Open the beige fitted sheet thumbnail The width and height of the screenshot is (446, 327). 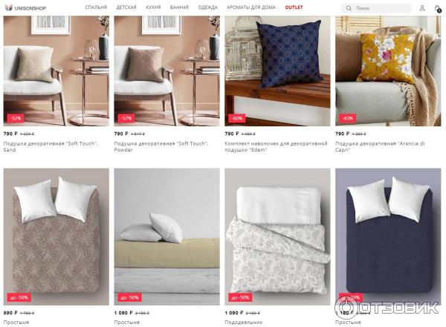pyautogui.click(x=167, y=236)
